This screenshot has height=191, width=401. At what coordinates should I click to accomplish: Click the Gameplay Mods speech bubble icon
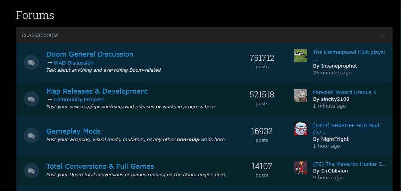(31, 136)
